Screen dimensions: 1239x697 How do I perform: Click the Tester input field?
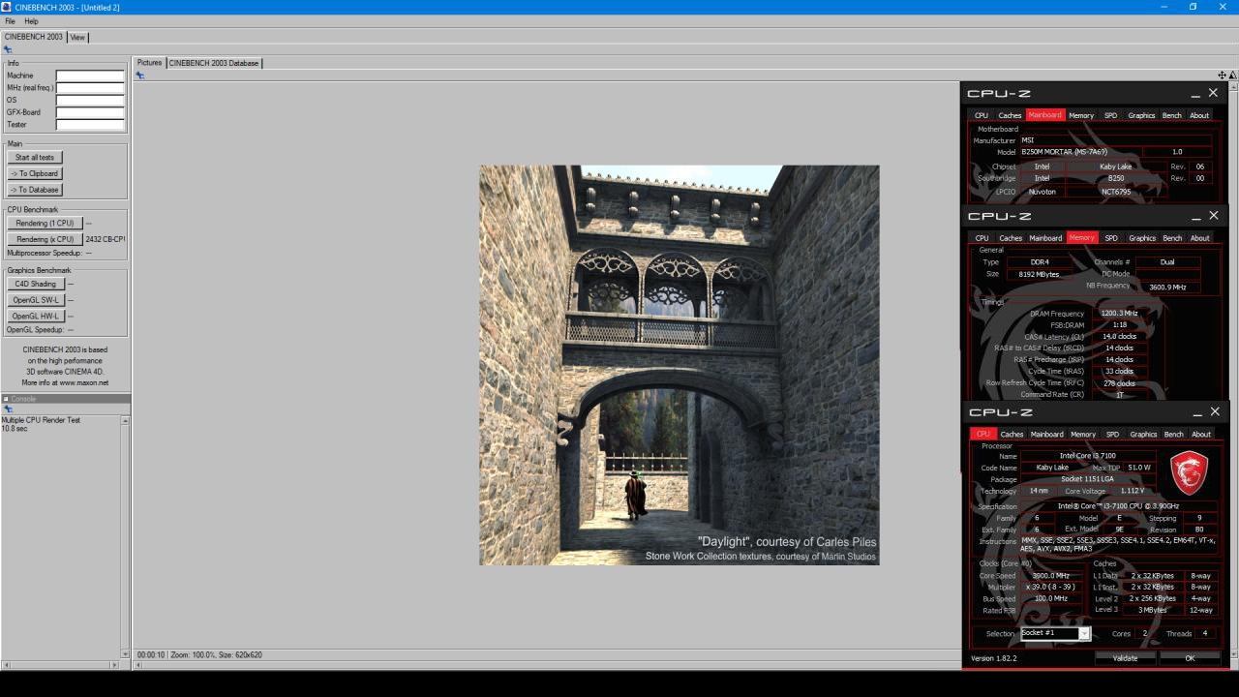90,125
